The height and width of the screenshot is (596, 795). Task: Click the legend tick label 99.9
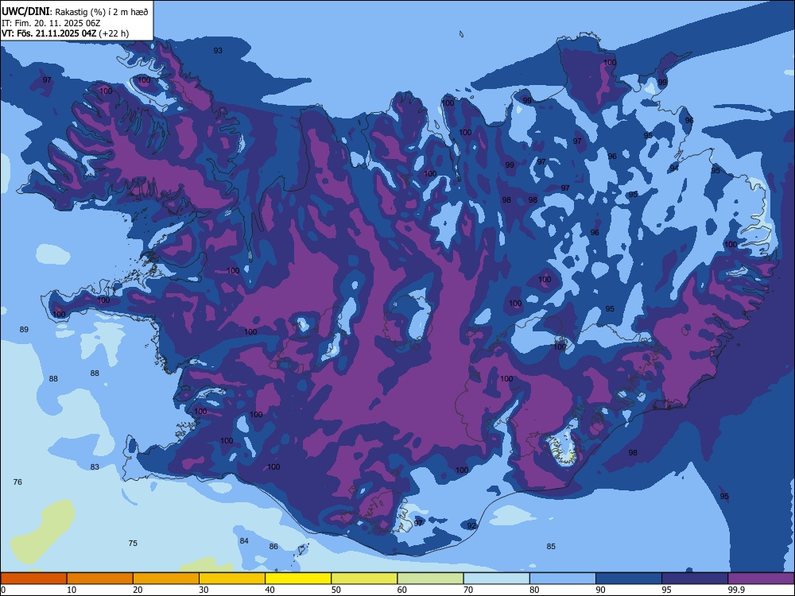click(736, 590)
